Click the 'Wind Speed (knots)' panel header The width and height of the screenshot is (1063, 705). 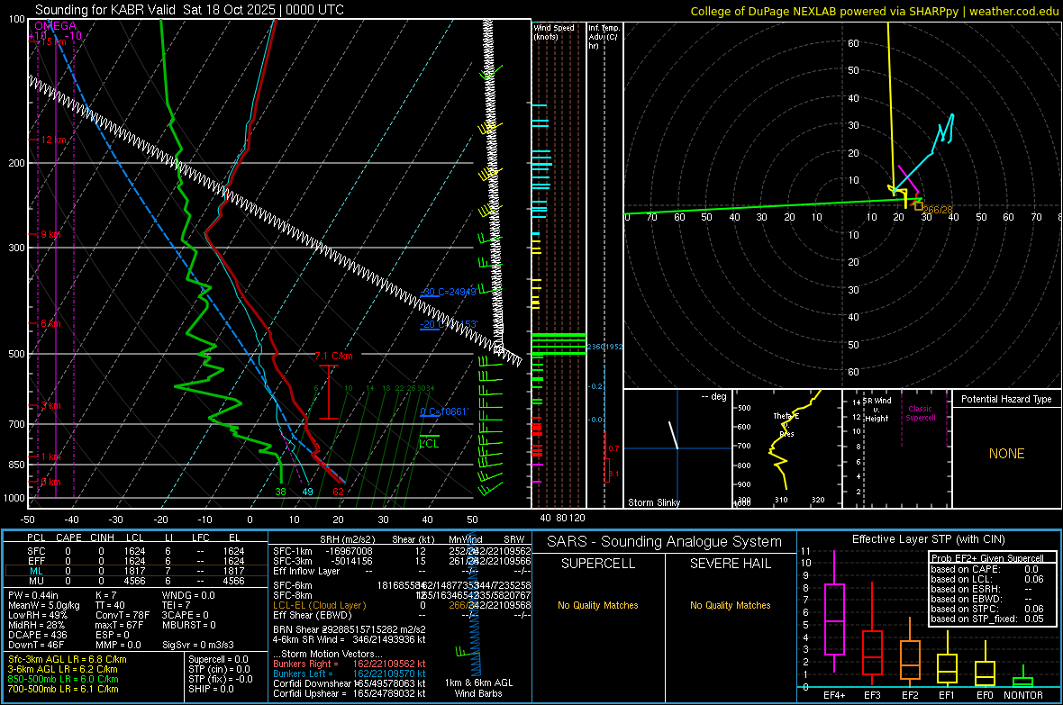click(x=553, y=32)
